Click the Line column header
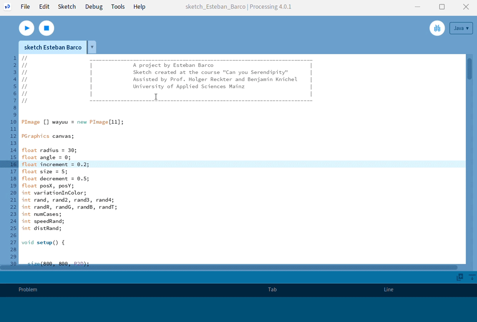 [388, 290]
